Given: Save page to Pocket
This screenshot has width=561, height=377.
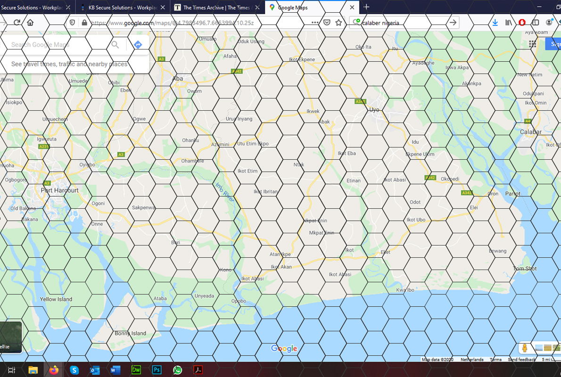Looking at the screenshot, I should click(327, 23).
